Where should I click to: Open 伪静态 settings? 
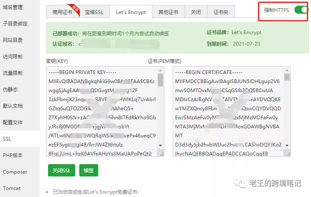click(x=10, y=89)
